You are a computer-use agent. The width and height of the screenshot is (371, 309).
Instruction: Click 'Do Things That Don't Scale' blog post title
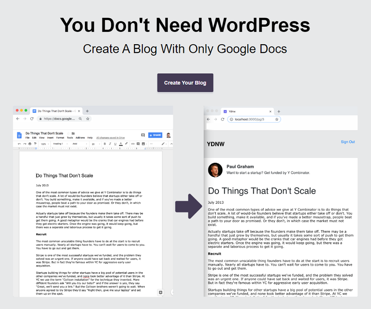262,191
